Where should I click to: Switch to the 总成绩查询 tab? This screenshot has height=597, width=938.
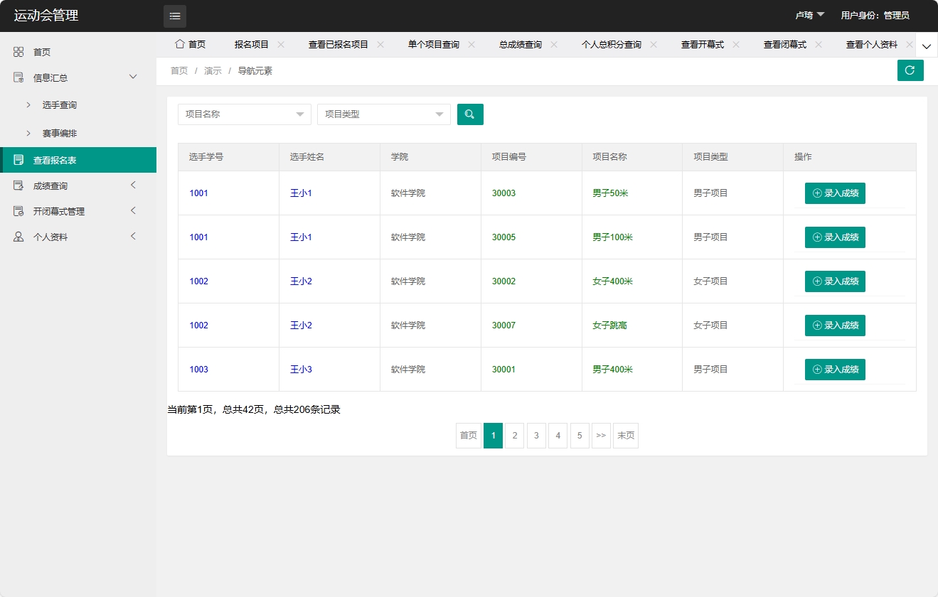[x=519, y=43]
